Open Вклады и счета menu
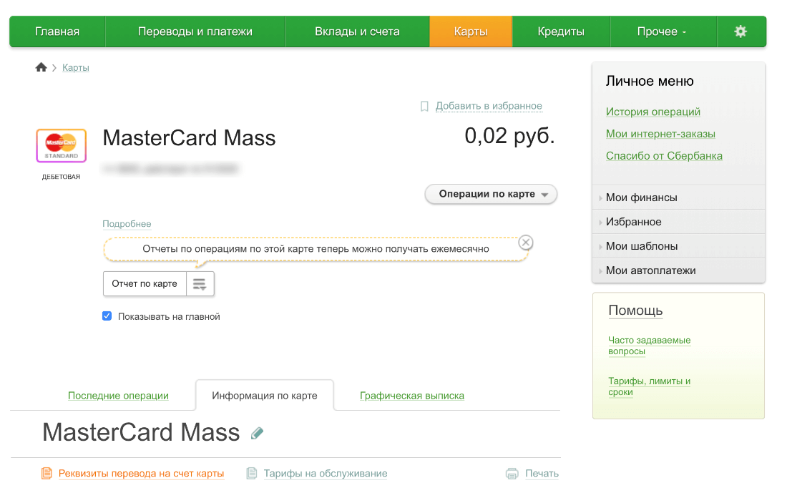 click(x=357, y=31)
